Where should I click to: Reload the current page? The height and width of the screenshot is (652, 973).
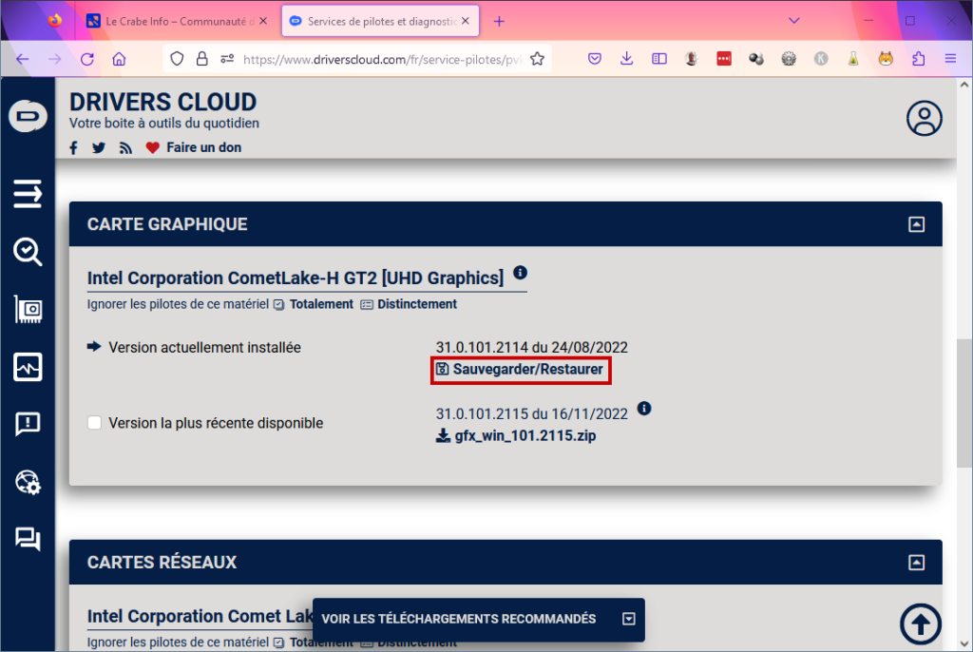[86, 59]
